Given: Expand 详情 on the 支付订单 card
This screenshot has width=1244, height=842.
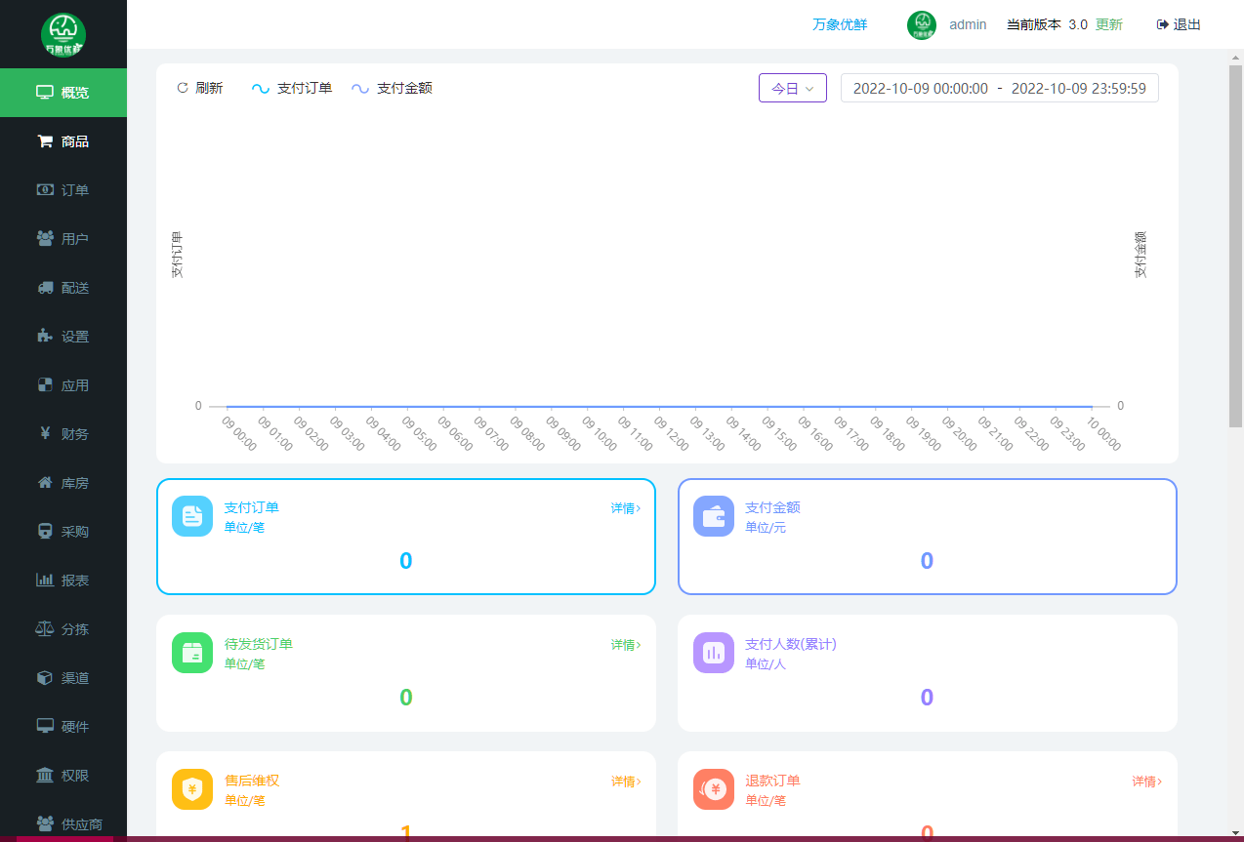Looking at the screenshot, I should coord(625,508).
